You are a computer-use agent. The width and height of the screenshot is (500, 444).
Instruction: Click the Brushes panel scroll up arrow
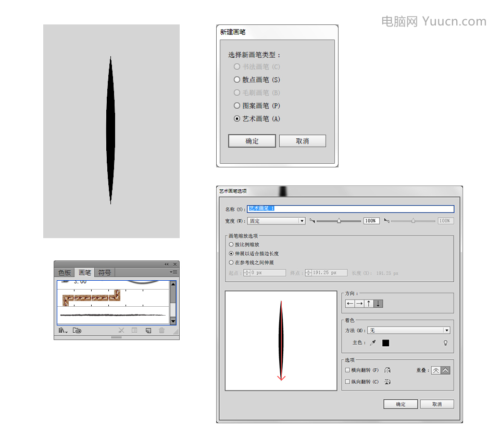(x=173, y=284)
